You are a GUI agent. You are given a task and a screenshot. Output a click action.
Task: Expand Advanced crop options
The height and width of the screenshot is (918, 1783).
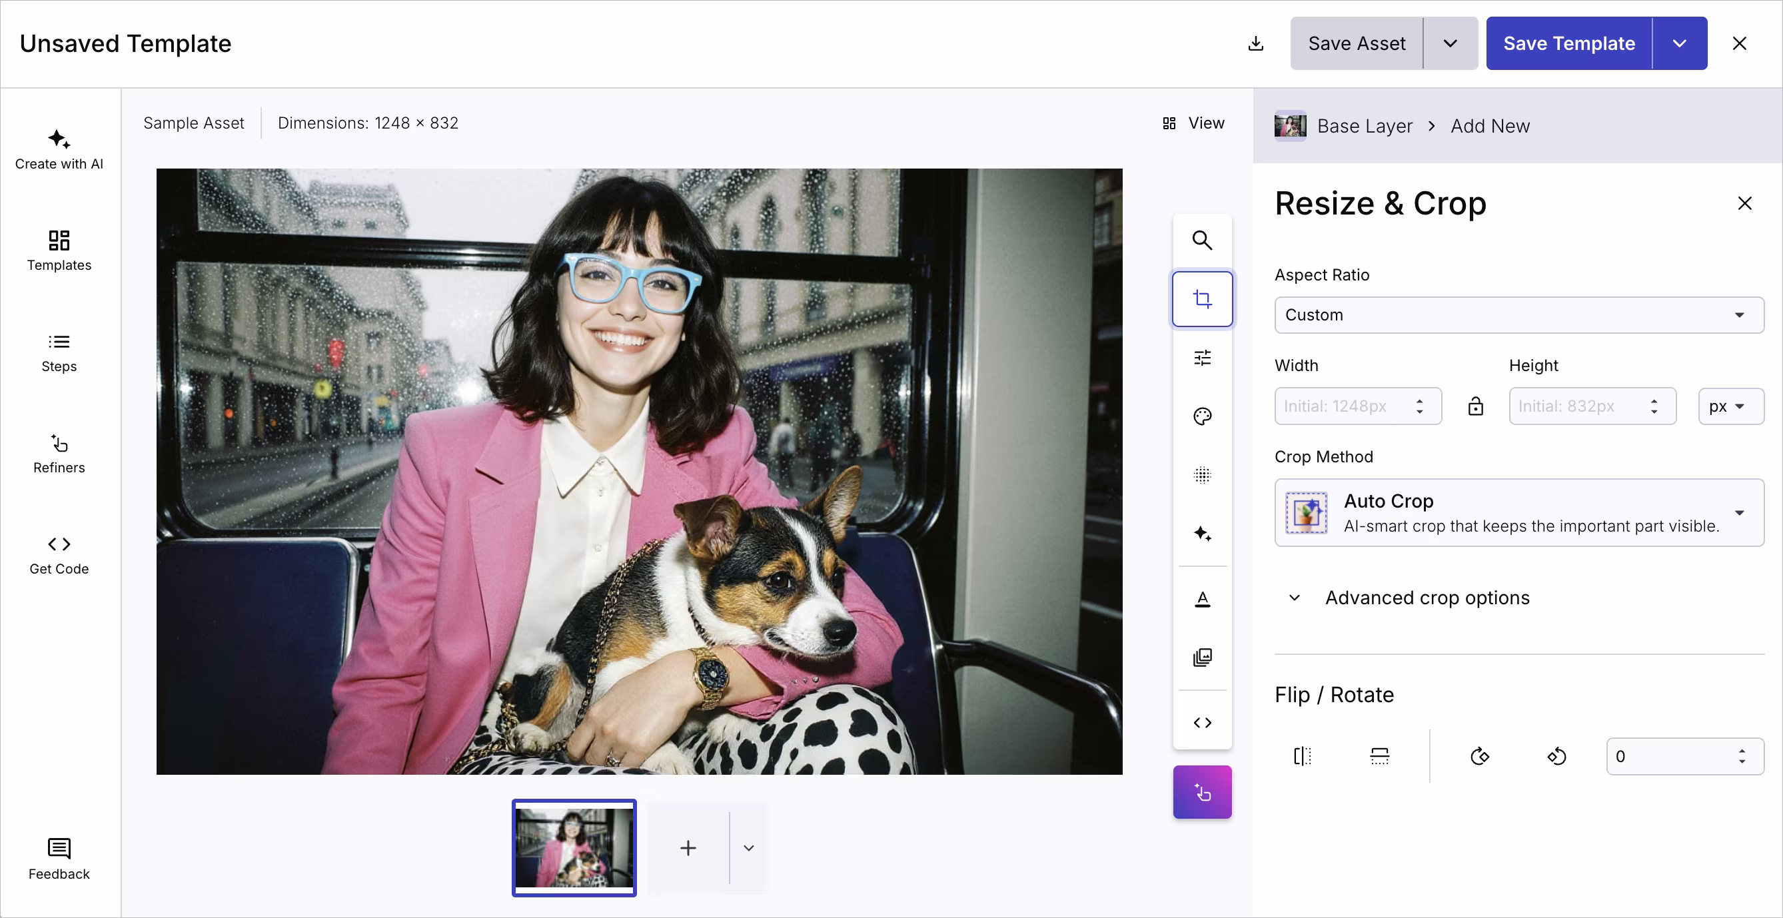point(1426,598)
